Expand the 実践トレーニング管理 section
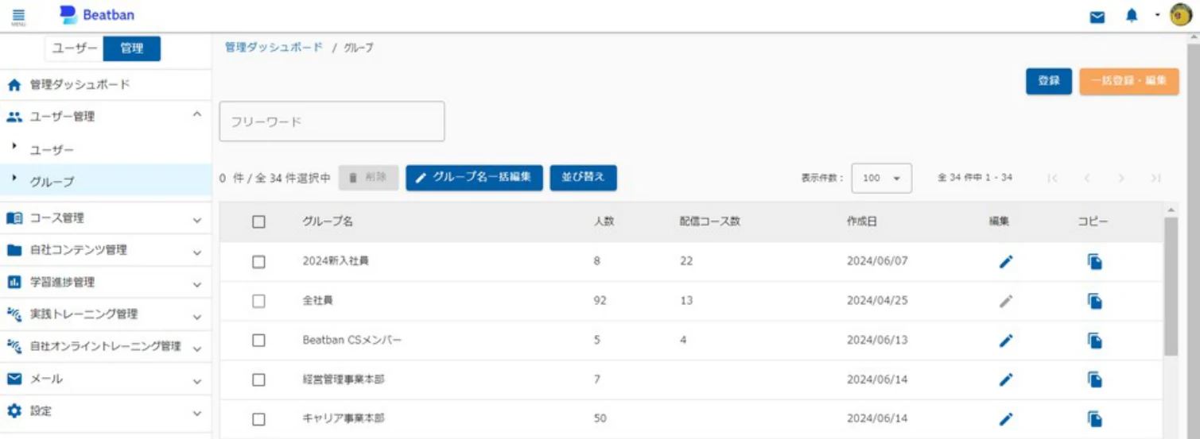Screen dimensions: 1200x439 coord(197,317)
